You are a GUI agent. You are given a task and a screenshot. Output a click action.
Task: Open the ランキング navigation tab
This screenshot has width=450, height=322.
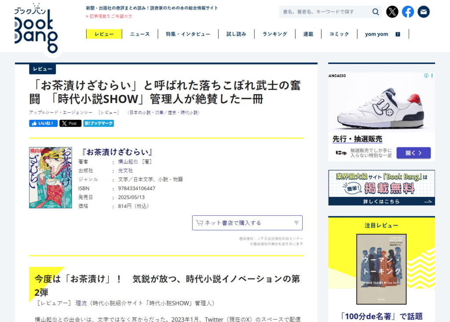point(275,34)
